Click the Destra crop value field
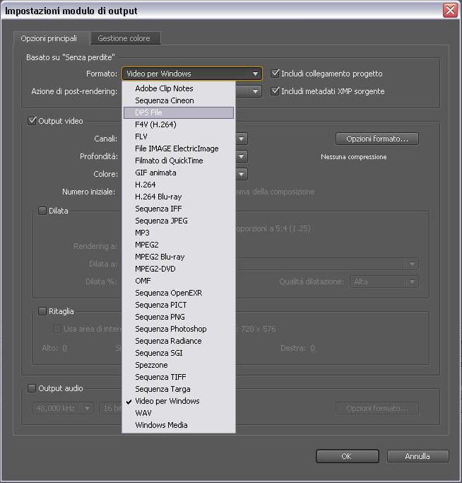This screenshot has width=462, height=483. point(312,348)
